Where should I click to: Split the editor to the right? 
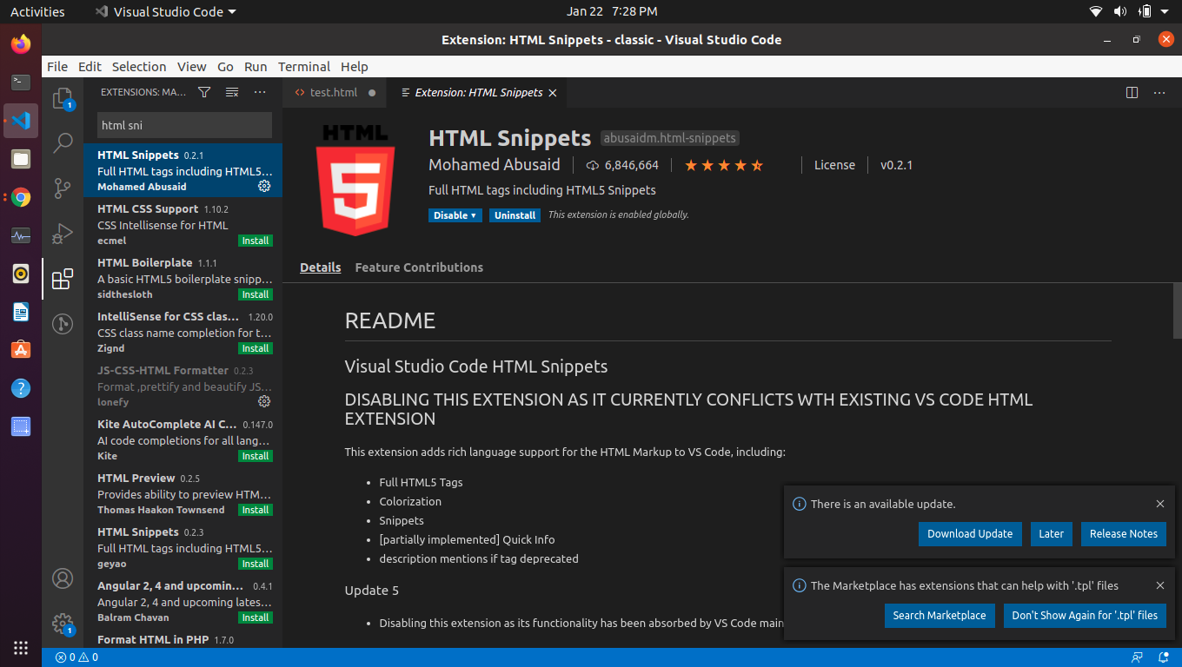pyautogui.click(x=1132, y=92)
